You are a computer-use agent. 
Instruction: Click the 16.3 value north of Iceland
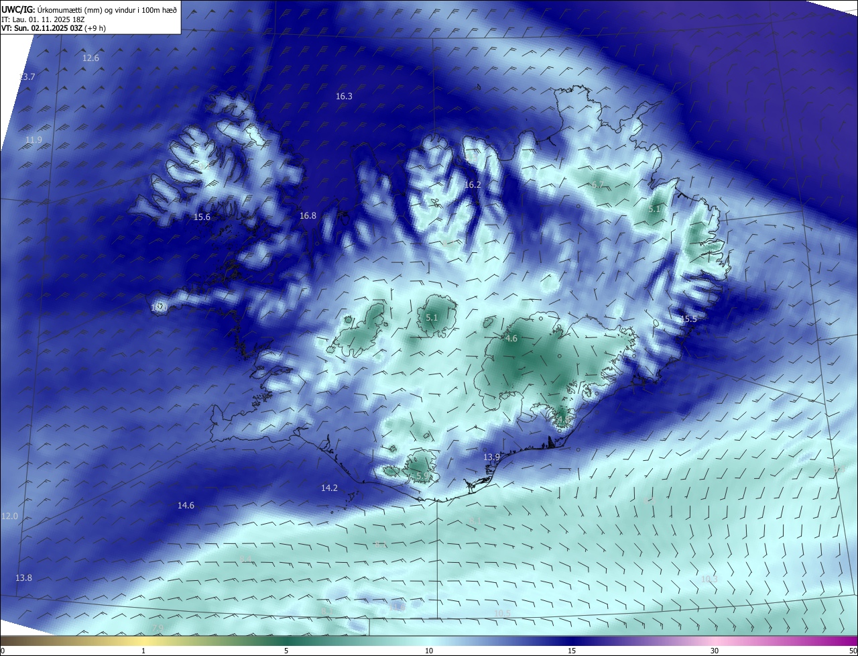click(344, 97)
